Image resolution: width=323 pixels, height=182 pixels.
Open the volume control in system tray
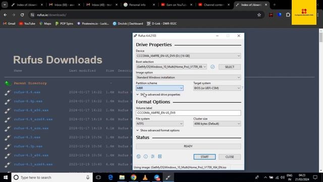283,177
